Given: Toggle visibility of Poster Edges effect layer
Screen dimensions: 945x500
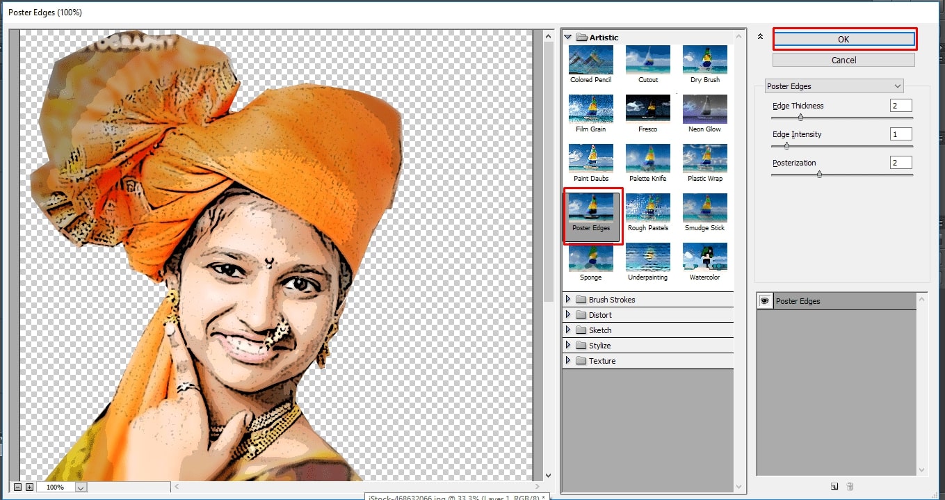Looking at the screenshot, I should (x=764, y=301).
